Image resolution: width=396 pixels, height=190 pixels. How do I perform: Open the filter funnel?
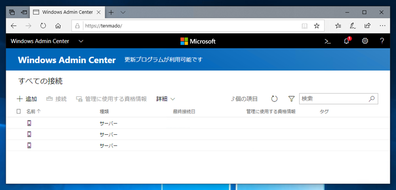(291, 99)
